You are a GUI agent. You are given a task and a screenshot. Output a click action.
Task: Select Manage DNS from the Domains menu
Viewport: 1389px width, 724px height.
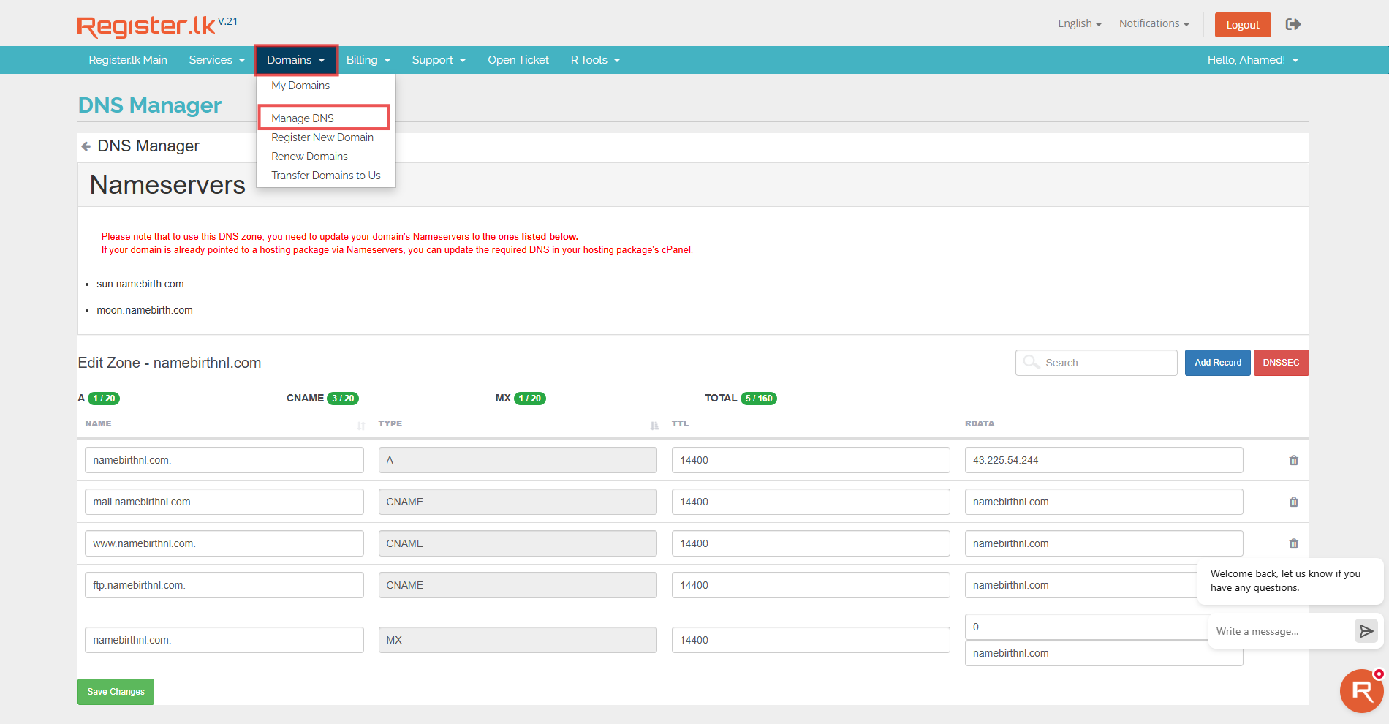pos(302,118)
